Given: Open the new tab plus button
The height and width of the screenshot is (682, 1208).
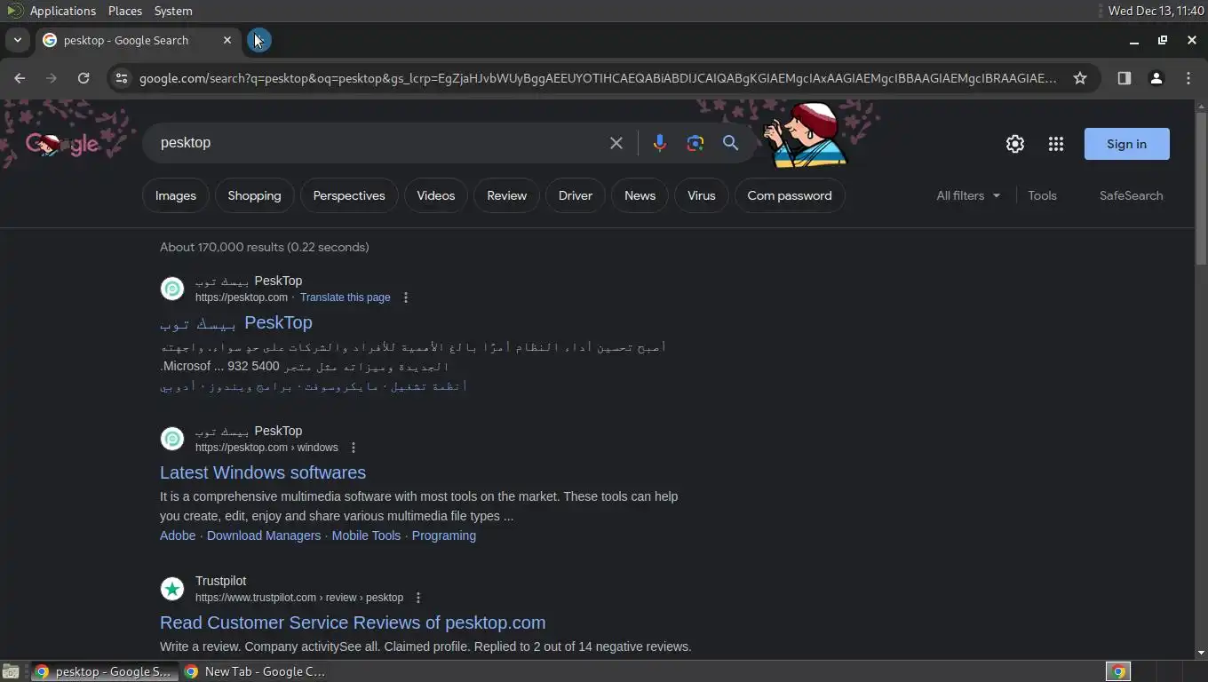Looking at the screenshot, I should pos(258,40).
